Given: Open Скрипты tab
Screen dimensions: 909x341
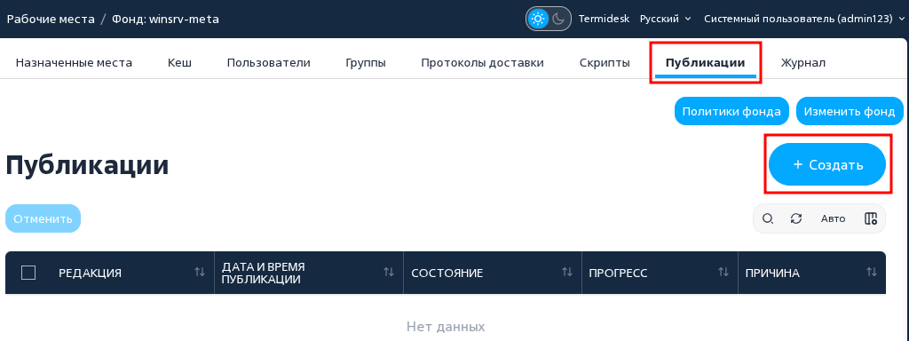Looking at the screenshot, I should [x=605, y=63].
